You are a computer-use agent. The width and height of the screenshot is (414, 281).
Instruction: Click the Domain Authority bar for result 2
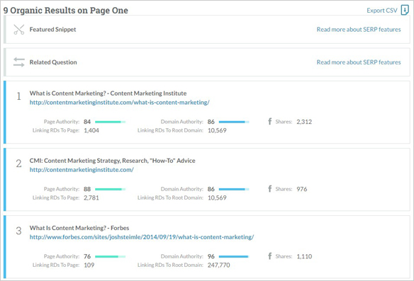coord(234,189)
